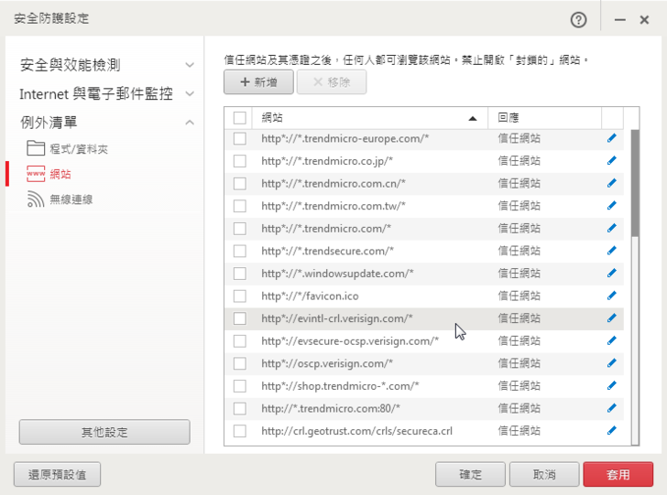
Task: Click the 套用 apply button
Action: (618, 474)
